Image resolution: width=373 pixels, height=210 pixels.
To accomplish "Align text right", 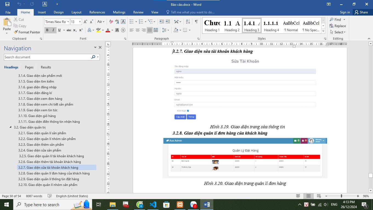I will pyautogui.click(x=143, y=30).
